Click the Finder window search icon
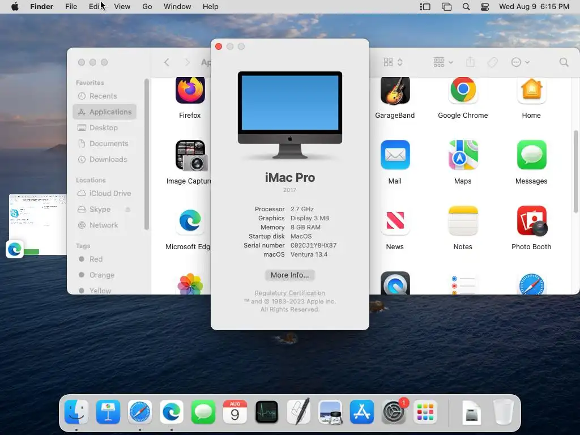The width and height of the screenshot is (580, 435). (x=564, y=62)
